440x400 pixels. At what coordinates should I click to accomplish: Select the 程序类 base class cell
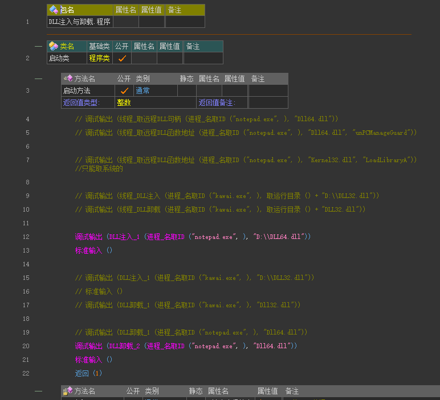[100, 58]
